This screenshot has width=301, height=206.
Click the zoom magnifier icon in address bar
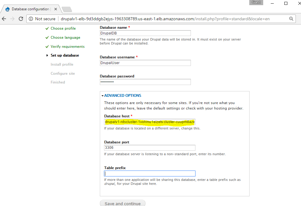pos(291,19)
